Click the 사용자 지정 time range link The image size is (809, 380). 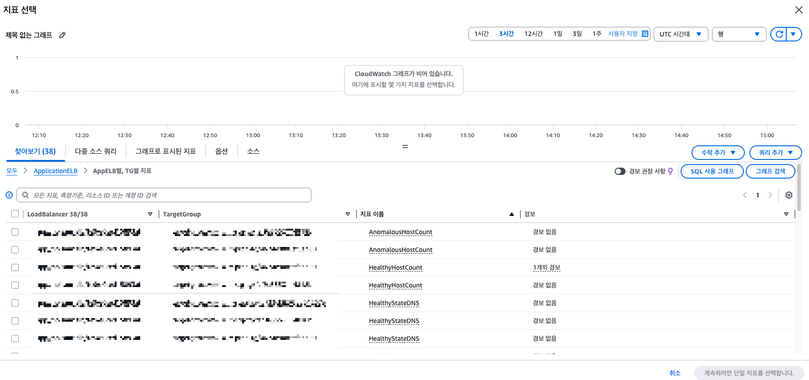[623, 34]
